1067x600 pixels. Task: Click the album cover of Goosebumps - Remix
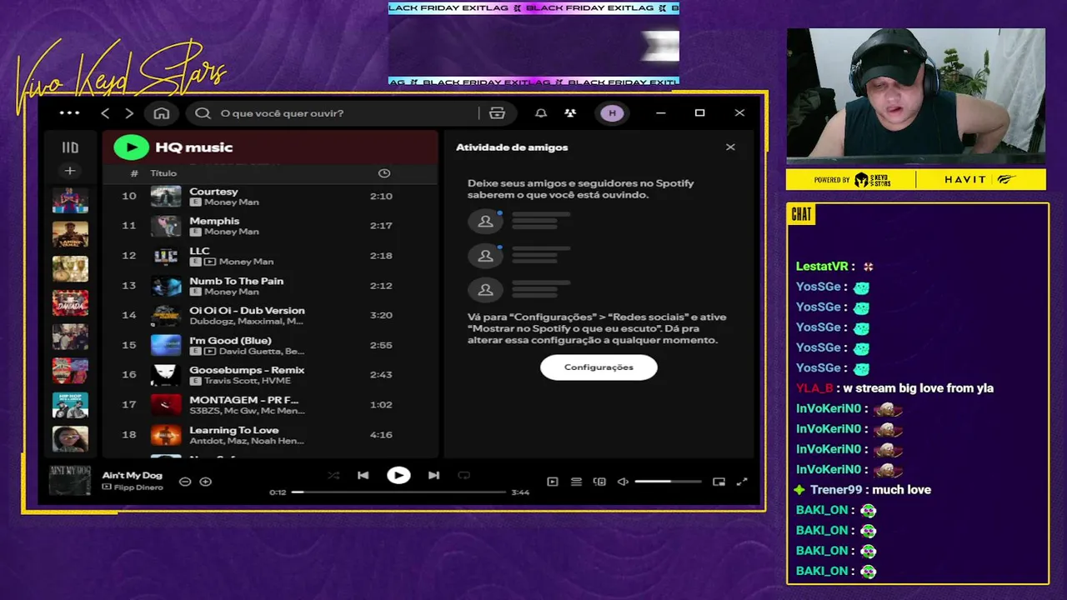[x=166, y=375]
